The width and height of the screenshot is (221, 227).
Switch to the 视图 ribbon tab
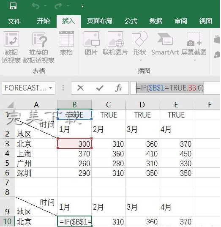(x=206, y=21)
